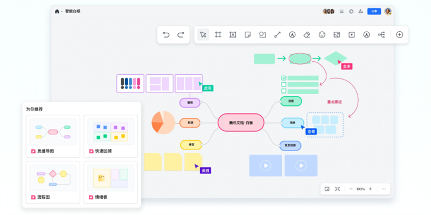Viewport: 431px width, 215px height.
Task: Open the 快速回顾 template card
Action: click(110, 137)
